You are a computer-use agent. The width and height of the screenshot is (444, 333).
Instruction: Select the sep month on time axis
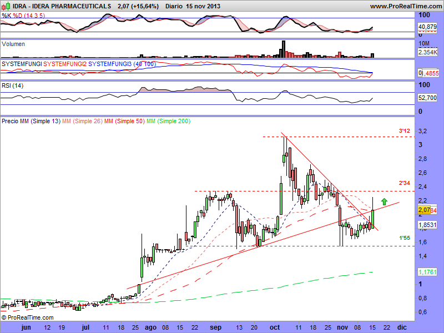tap(216, 327)
